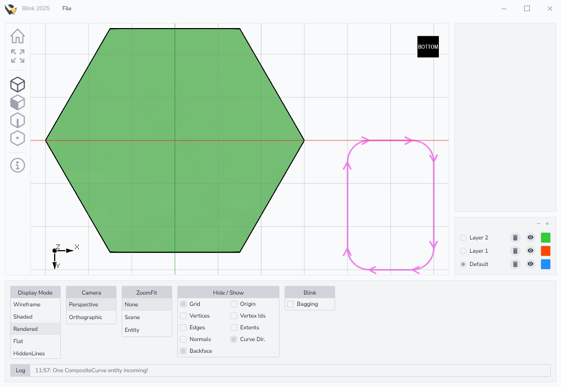This screenshot has width=561, height=387.
Task: Click the BOTTOM view cube face
Action: 428,46
